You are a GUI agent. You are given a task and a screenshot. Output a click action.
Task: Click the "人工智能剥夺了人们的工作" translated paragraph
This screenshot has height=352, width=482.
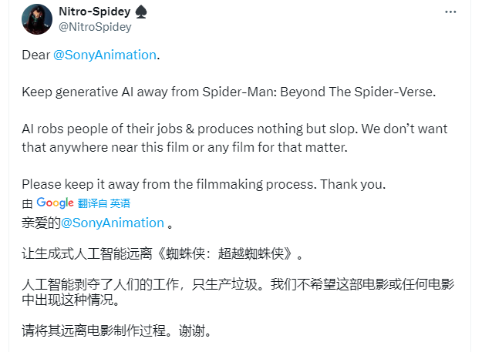(93, 285)
